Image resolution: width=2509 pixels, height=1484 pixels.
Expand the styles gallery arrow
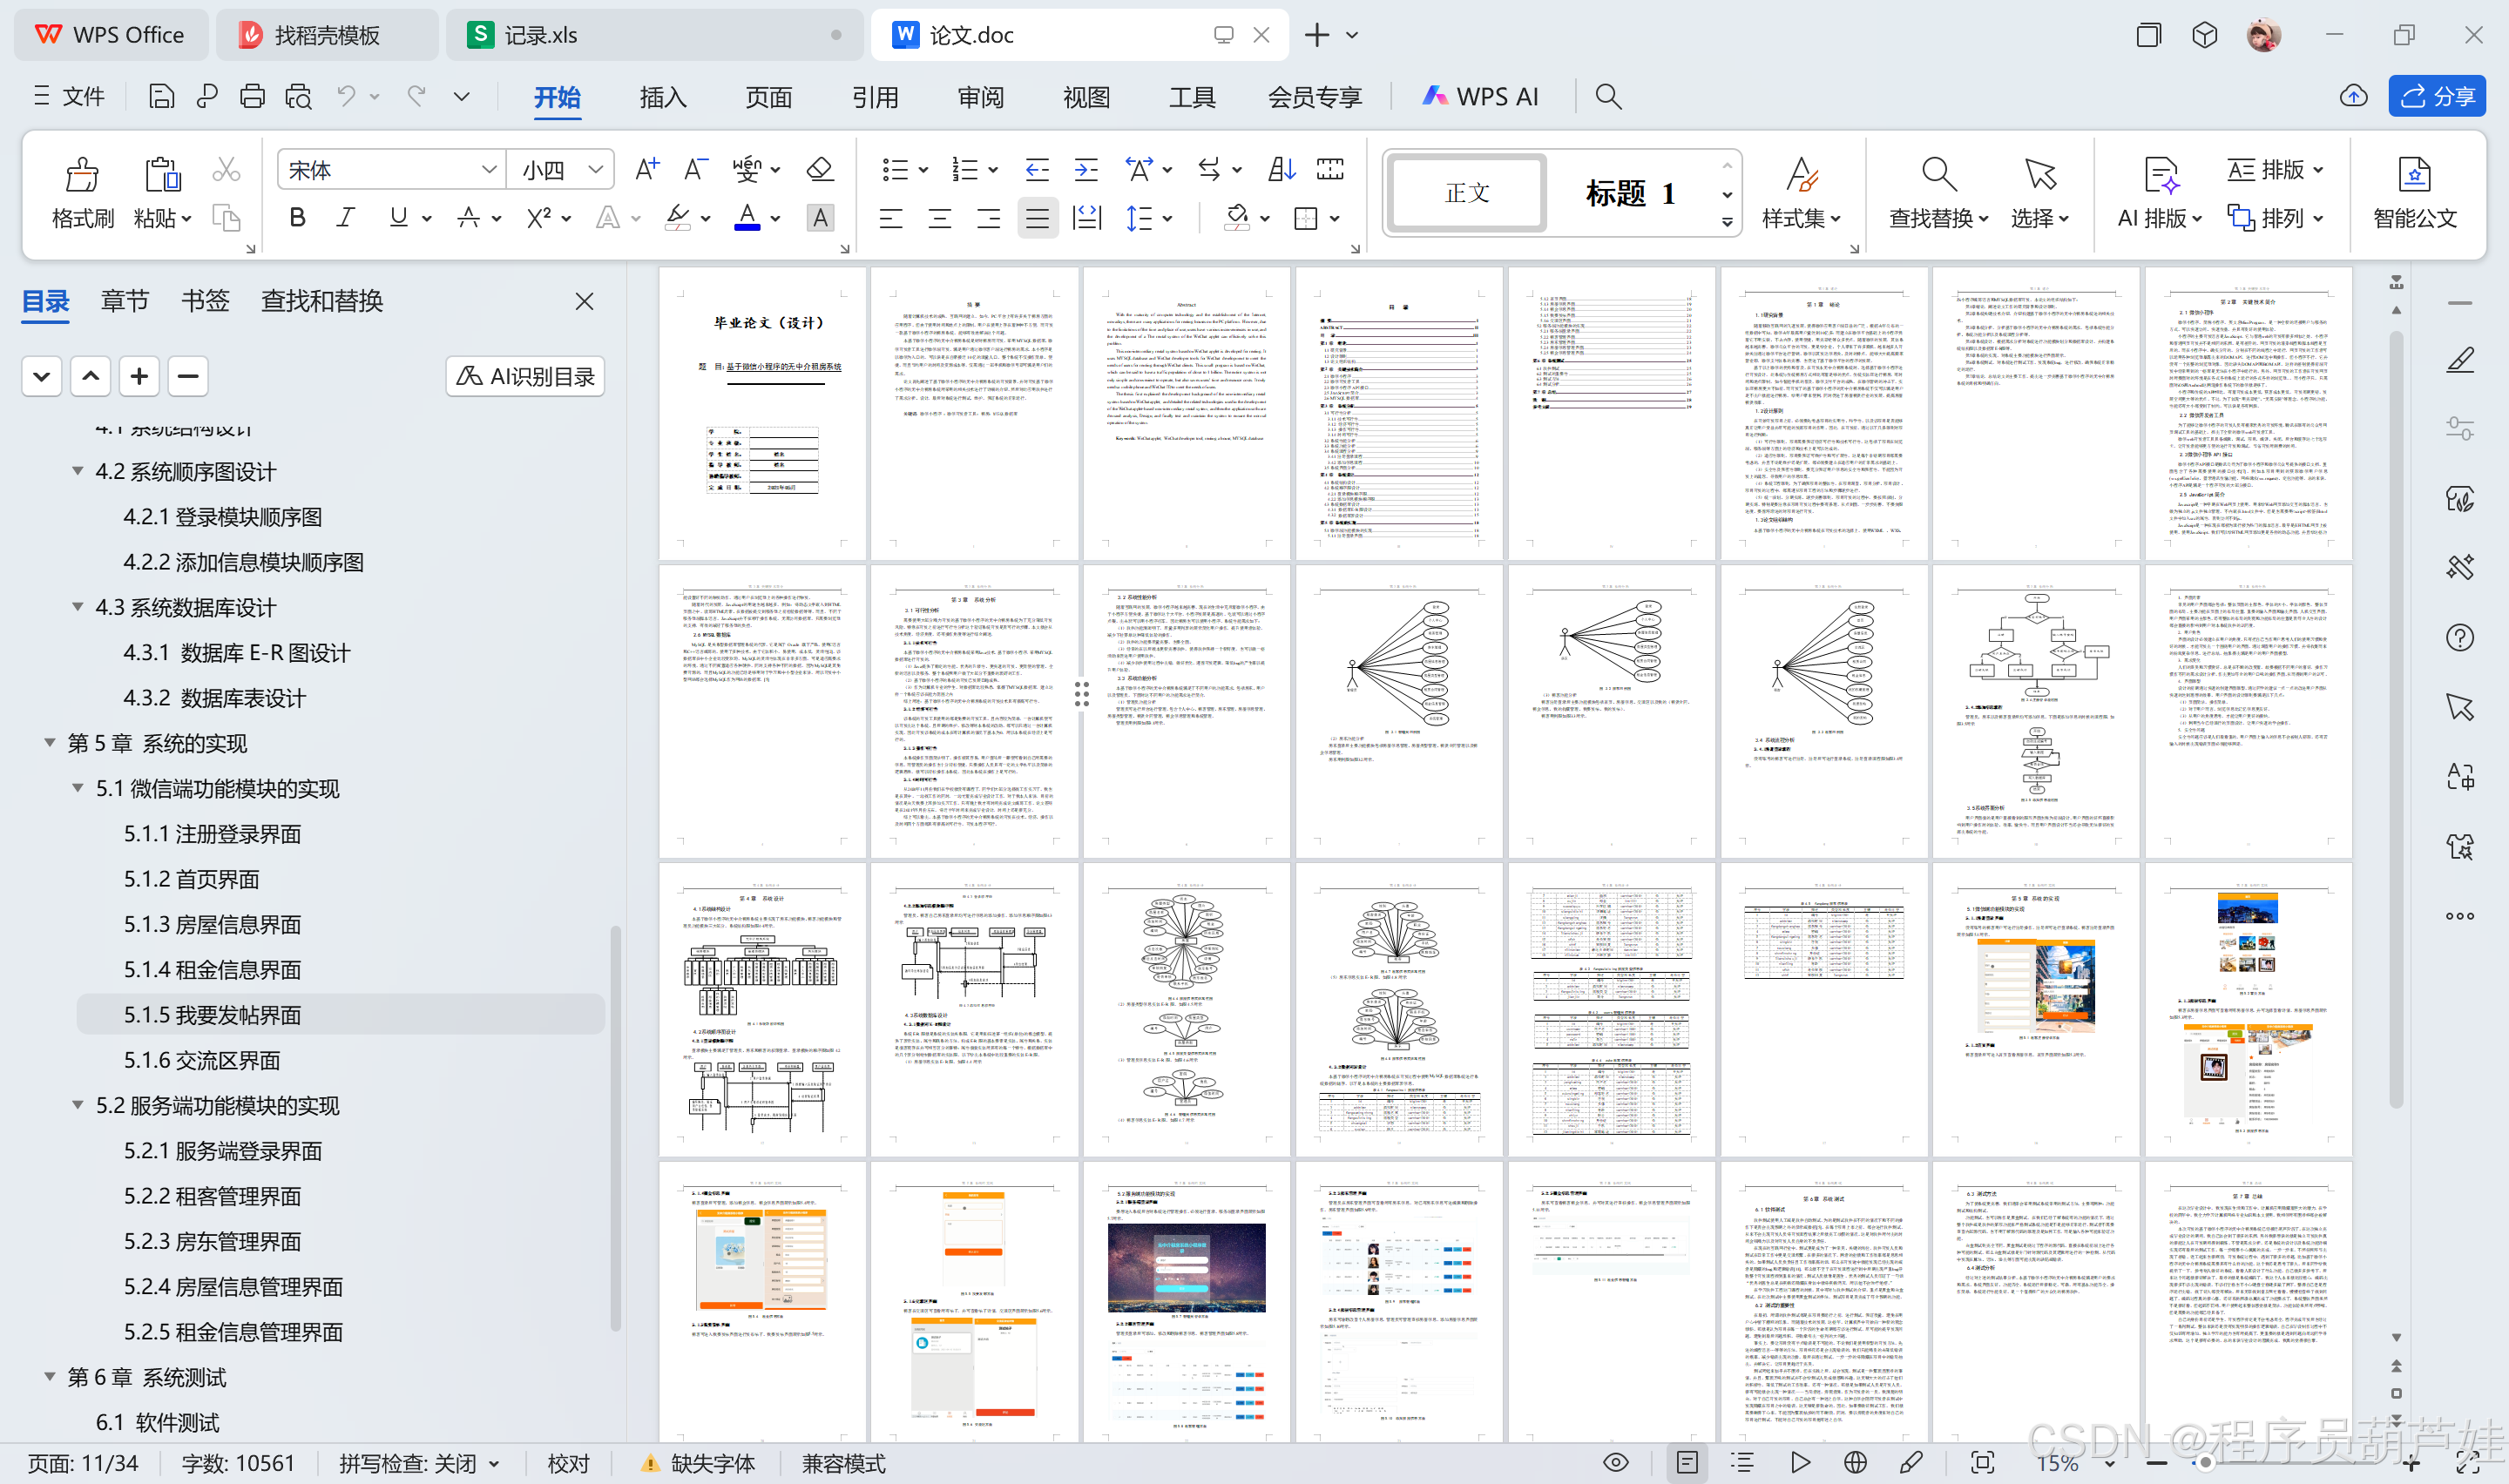coord(1727,223)
